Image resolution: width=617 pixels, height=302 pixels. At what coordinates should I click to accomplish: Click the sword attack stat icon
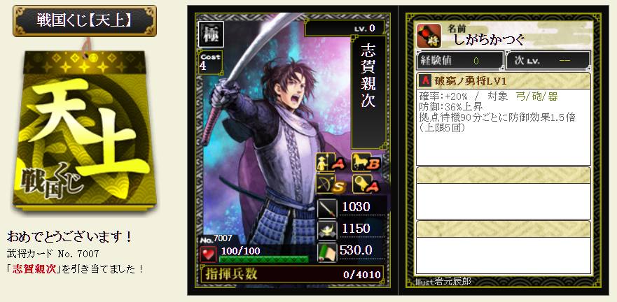coord(327,208)
